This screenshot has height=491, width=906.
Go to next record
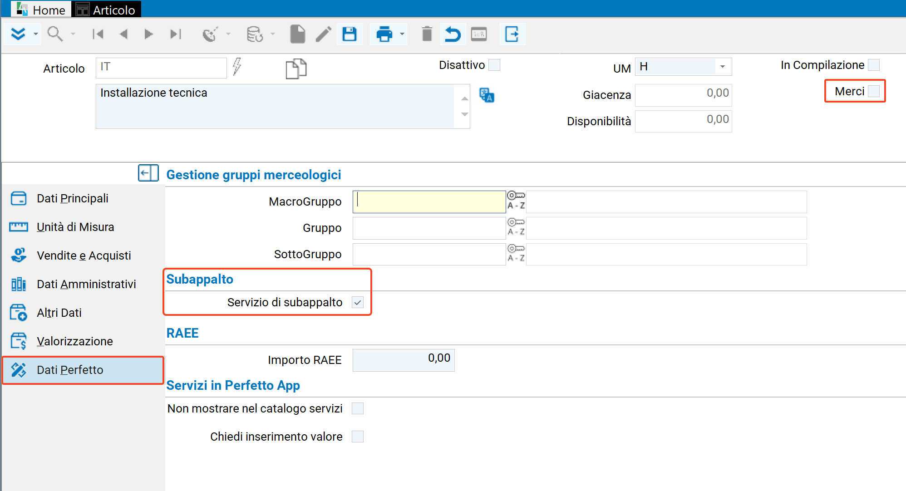point(148,34)
